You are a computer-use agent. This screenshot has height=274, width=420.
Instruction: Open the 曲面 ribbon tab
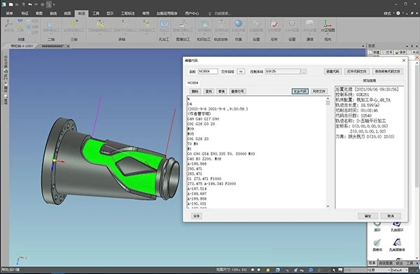tap(67, 13)
